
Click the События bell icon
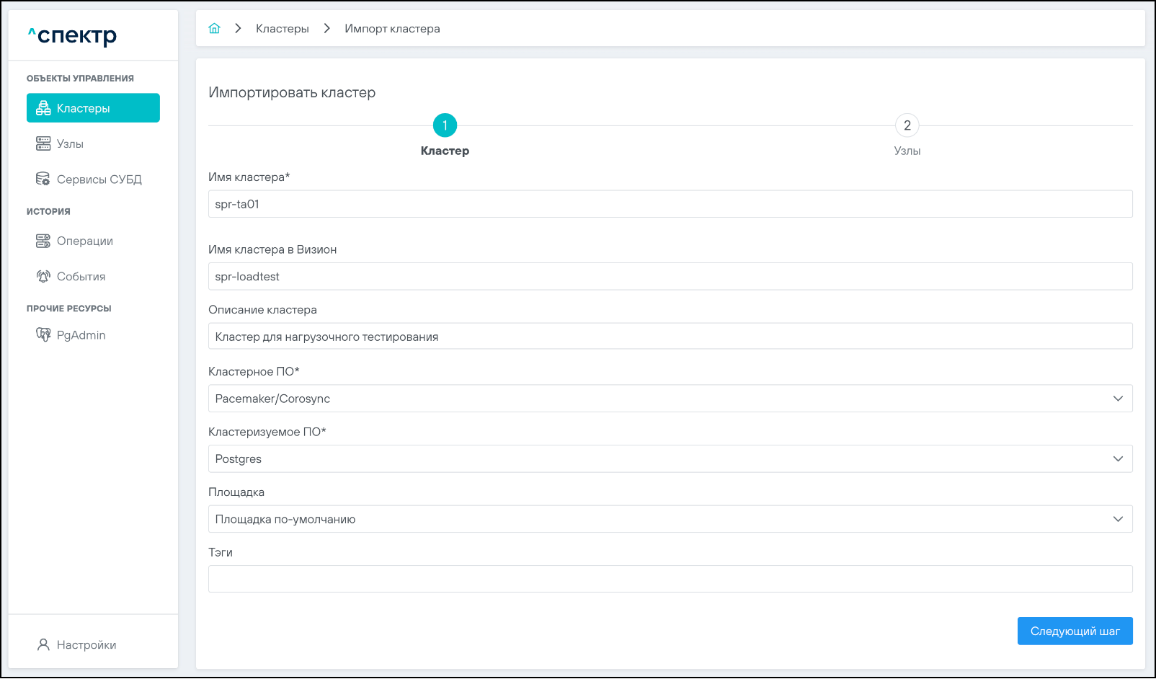point(43,276)
